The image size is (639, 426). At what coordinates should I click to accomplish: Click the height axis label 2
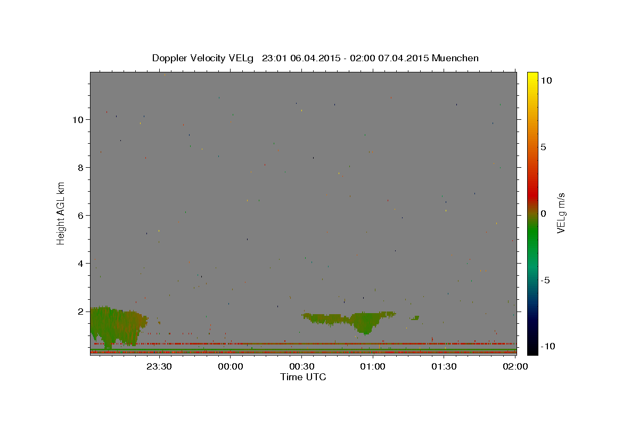point(81,312)
